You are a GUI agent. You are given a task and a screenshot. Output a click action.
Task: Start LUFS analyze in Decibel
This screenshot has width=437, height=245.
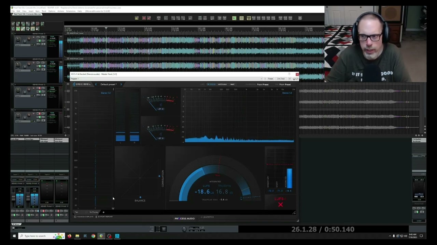pos(212,84)
